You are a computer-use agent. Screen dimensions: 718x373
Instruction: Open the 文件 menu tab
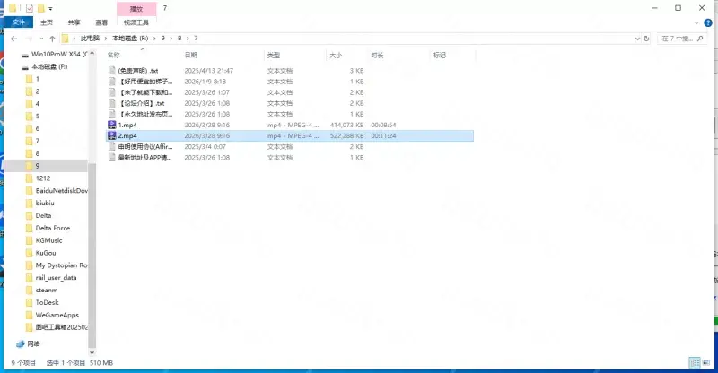click(17, 22)
